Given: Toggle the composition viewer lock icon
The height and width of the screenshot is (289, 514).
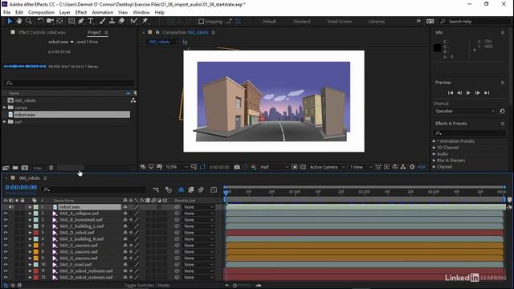Looking at the screenshot, I should [x=157, y=32].
